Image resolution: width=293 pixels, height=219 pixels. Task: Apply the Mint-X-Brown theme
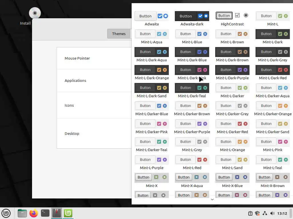point(273,181)
